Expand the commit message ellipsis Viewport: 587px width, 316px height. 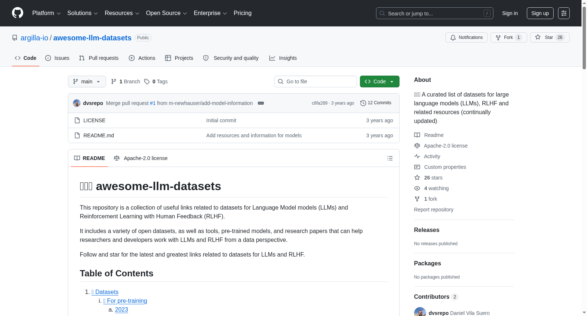point(261,103)
